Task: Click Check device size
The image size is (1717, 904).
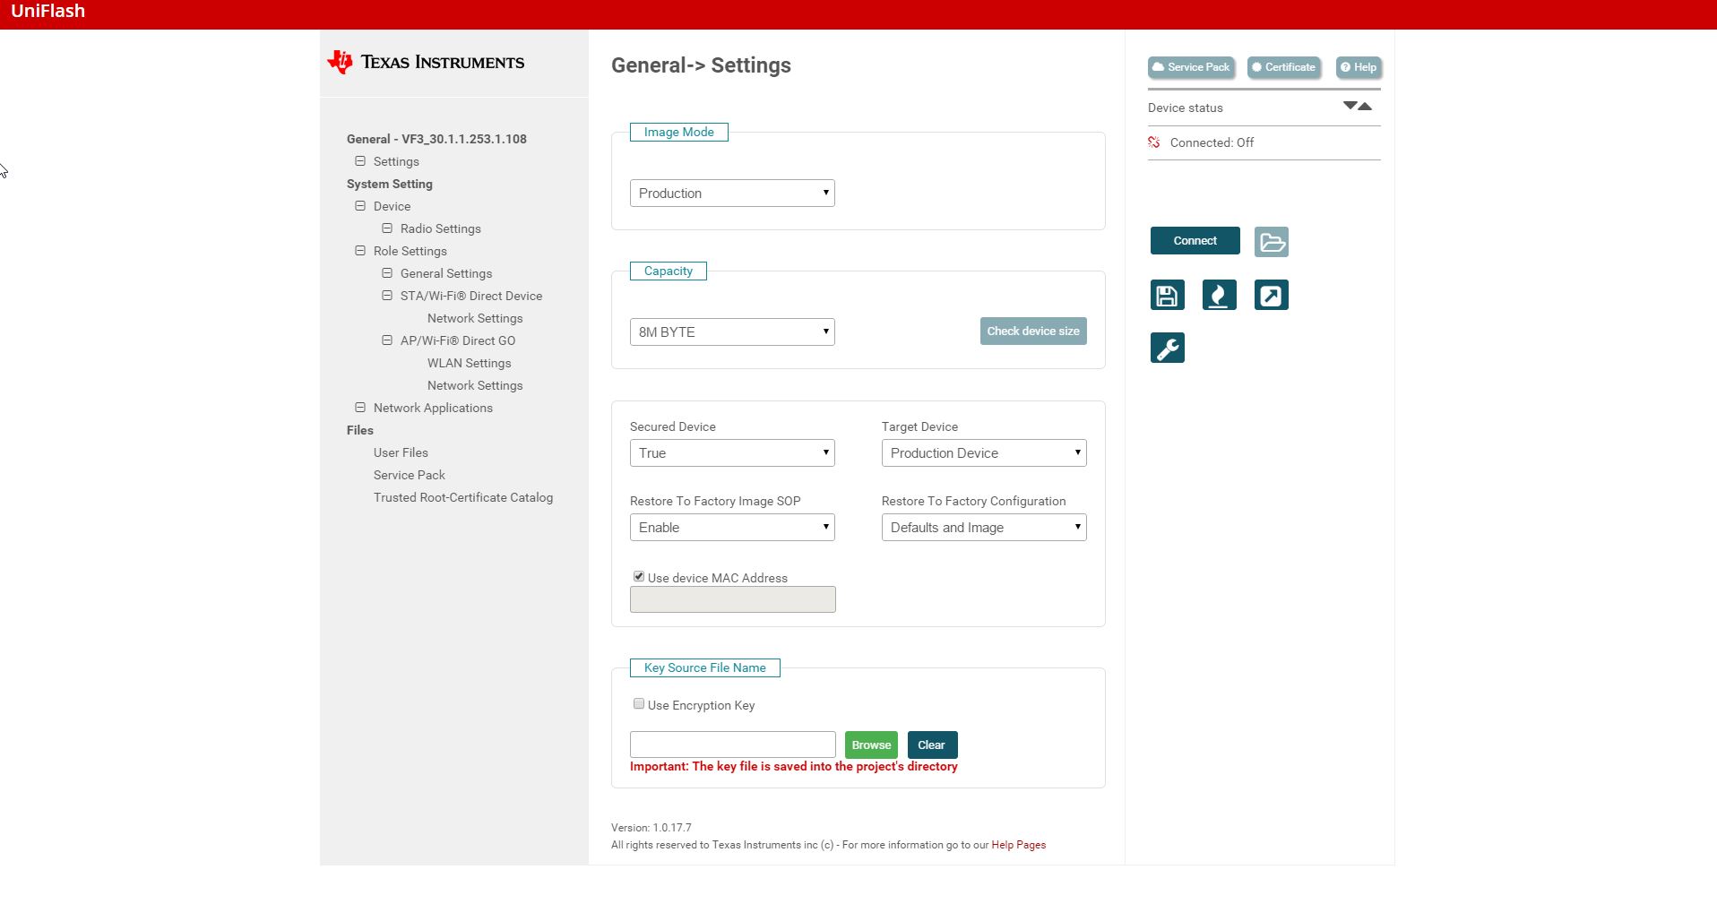Action: [x=1033, y=331]
